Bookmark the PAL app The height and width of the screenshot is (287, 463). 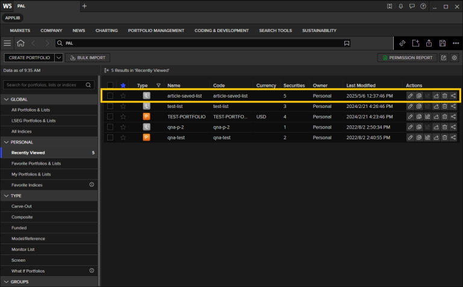click(x=347, y=43)
